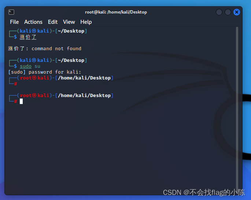Click the '[sudo] password for kali:' line
The height and width of the screenshot is (200, 251).
45,72
